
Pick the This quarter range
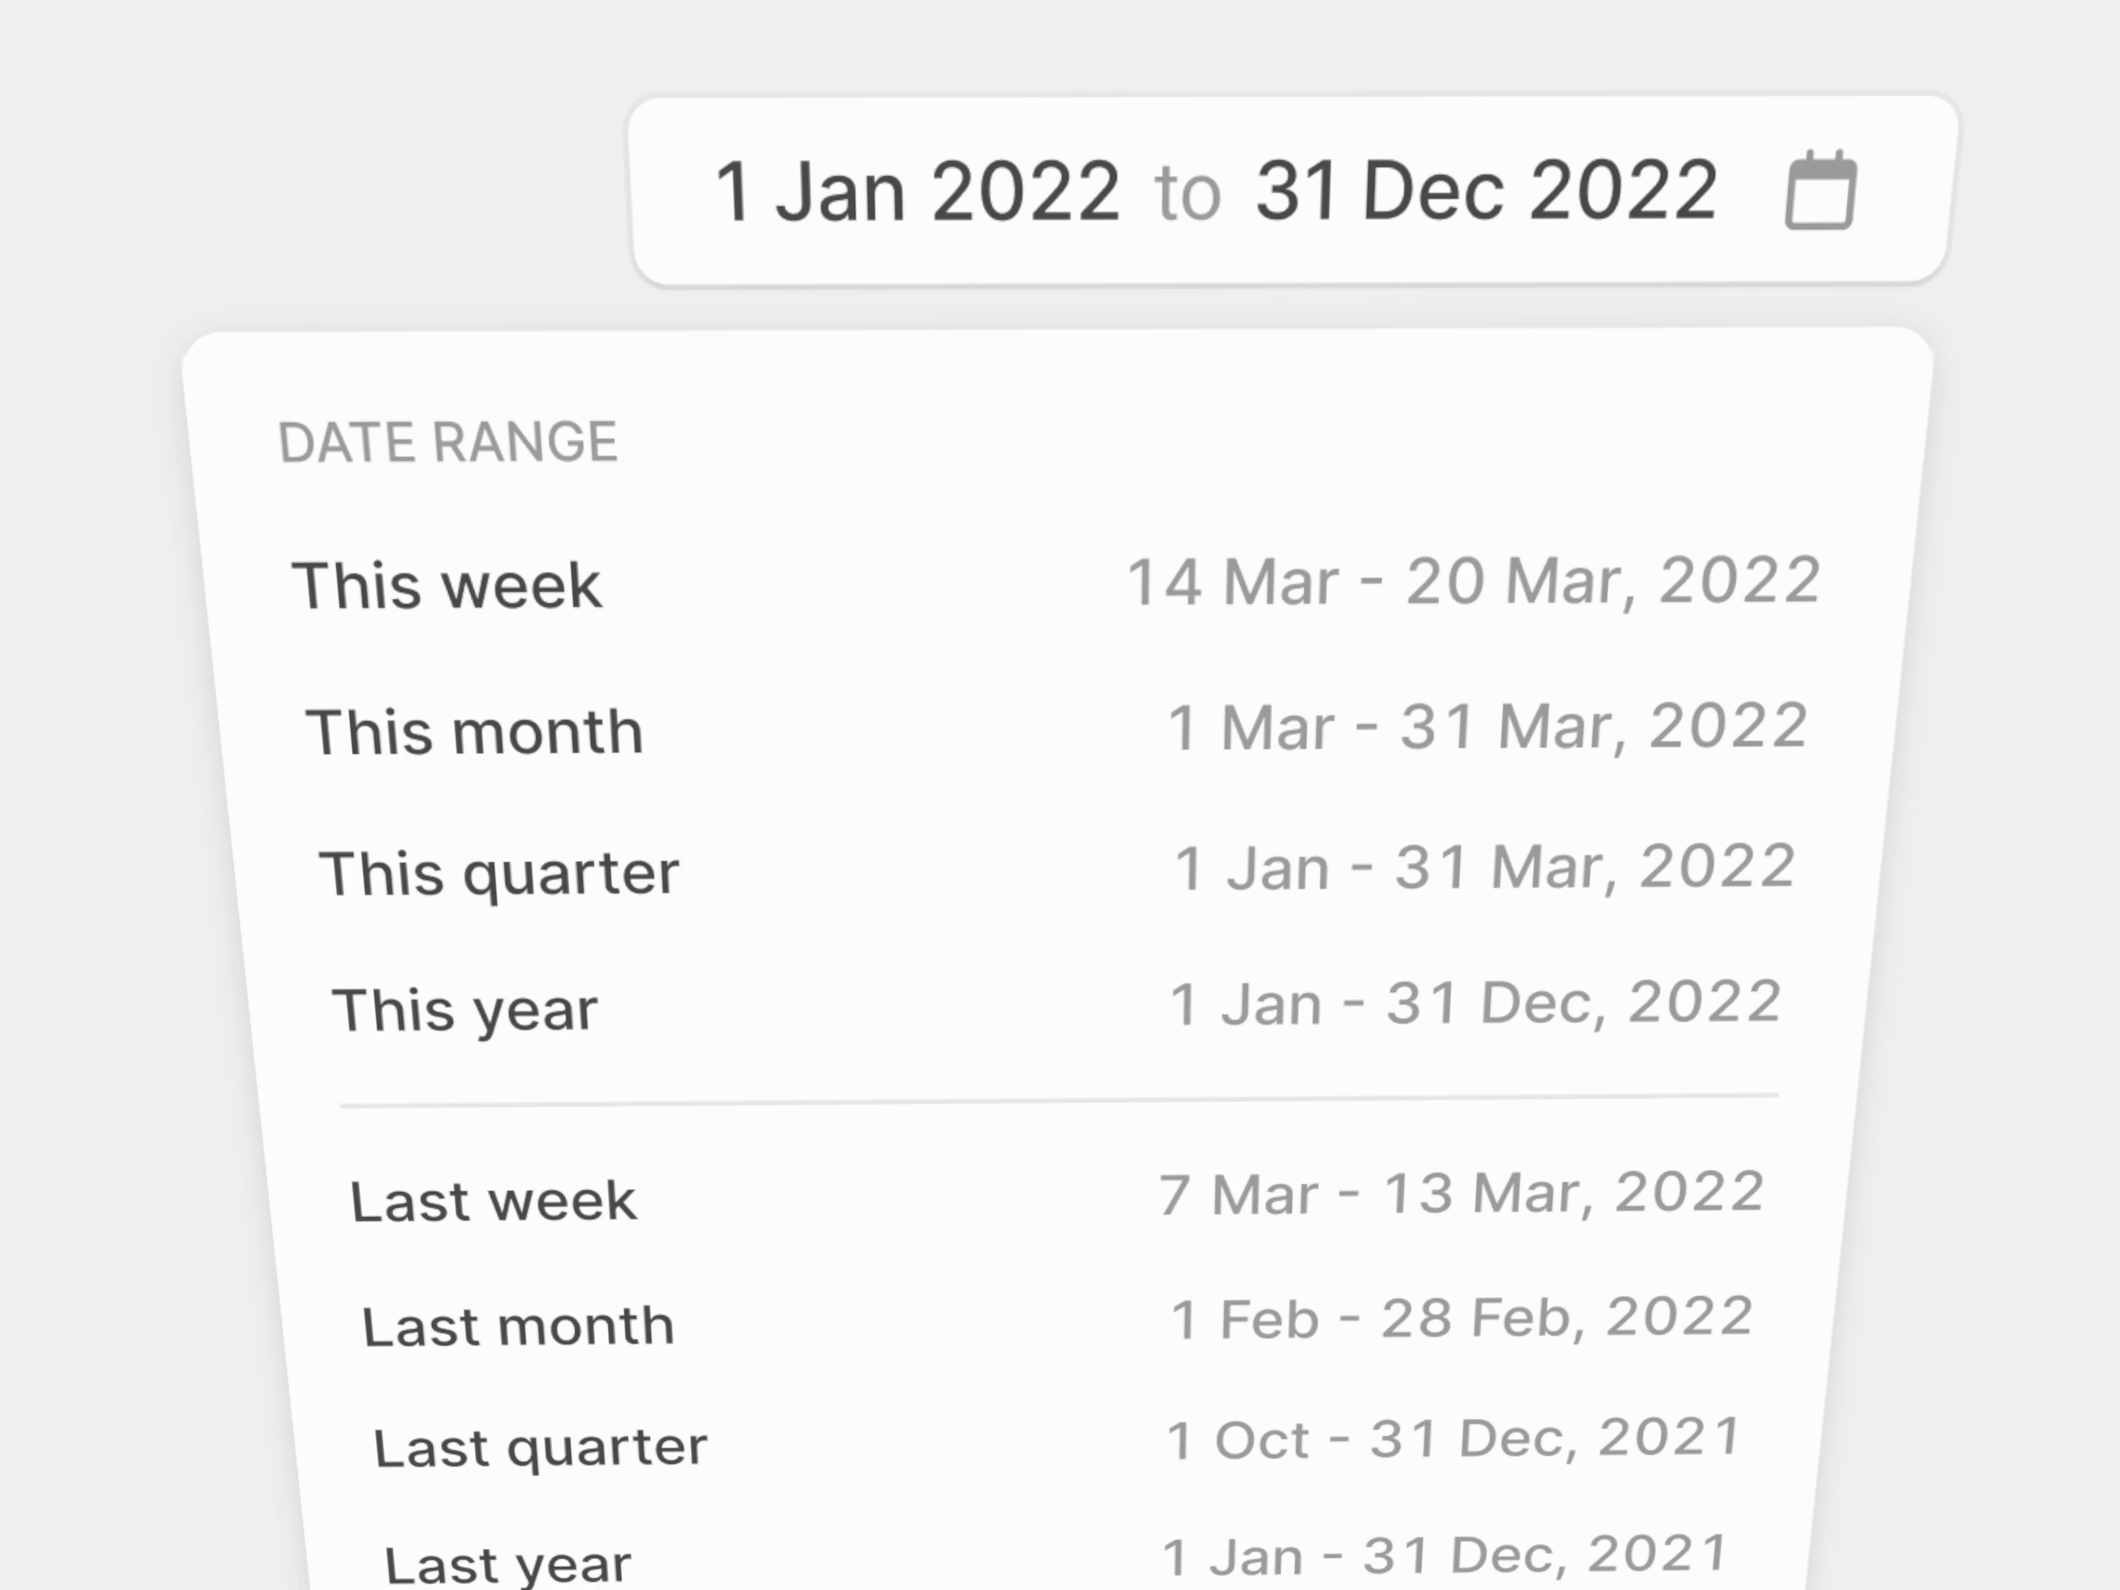coord(498,873)
